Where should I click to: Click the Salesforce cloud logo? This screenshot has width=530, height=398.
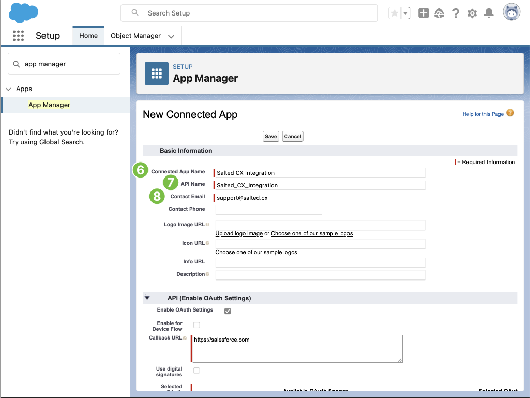pos(24,13)
